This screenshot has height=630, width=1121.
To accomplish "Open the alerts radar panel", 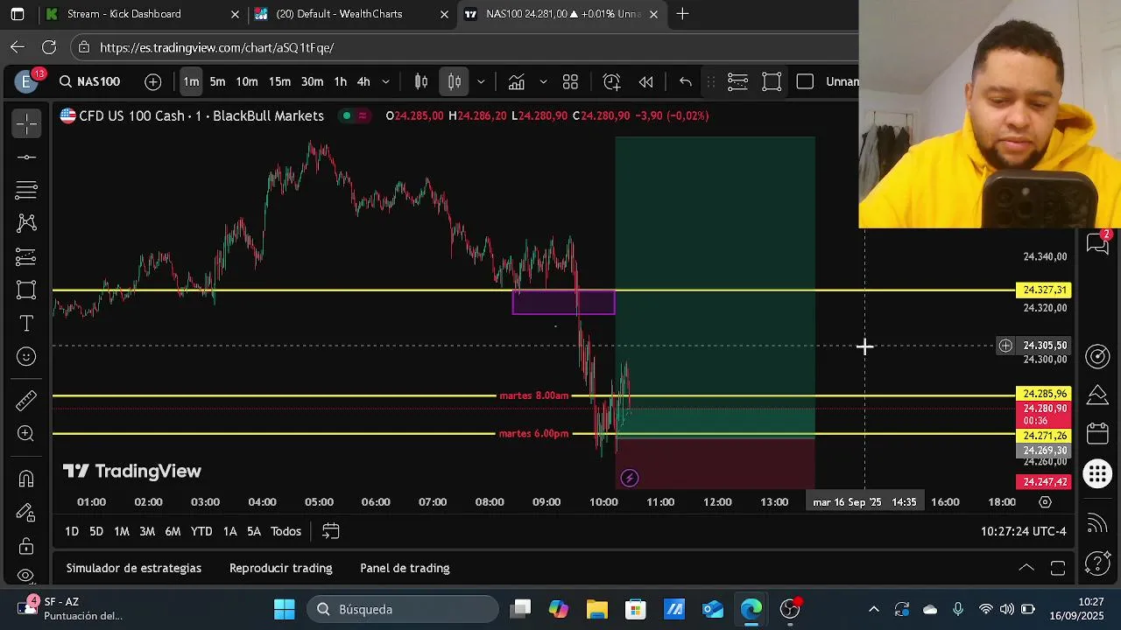I will (x=1097, y=356).
